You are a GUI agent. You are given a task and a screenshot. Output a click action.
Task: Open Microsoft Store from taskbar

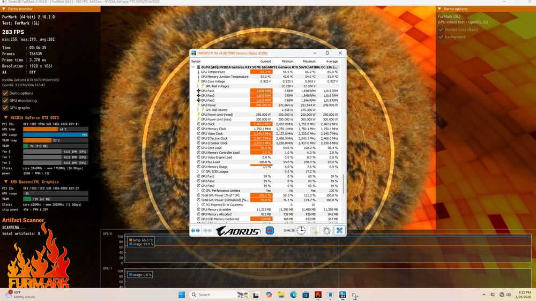click(306, 295)
